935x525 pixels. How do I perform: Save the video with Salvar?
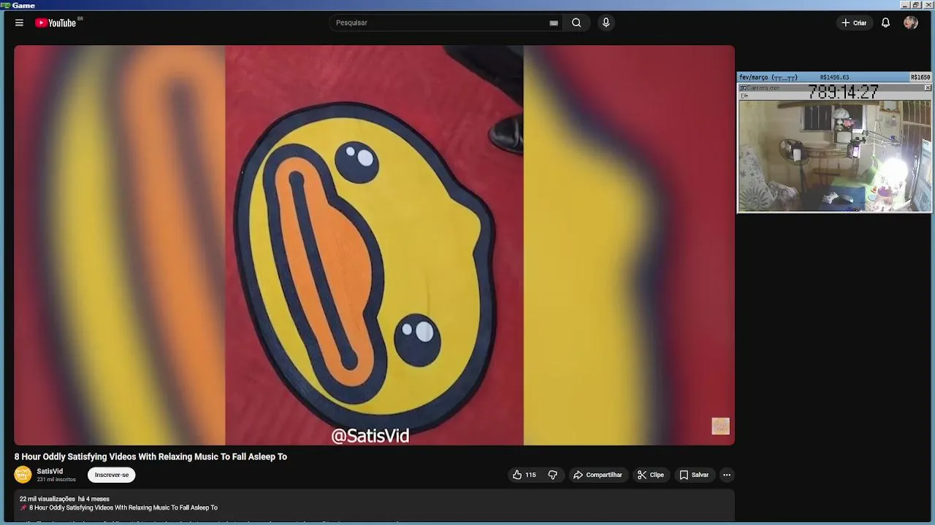[x=694, y=475]
